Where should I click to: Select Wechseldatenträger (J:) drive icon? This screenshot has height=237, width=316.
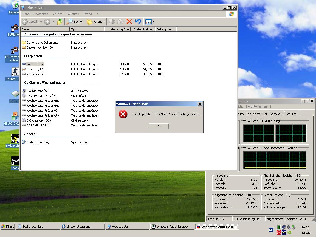[x=24, y=115]
